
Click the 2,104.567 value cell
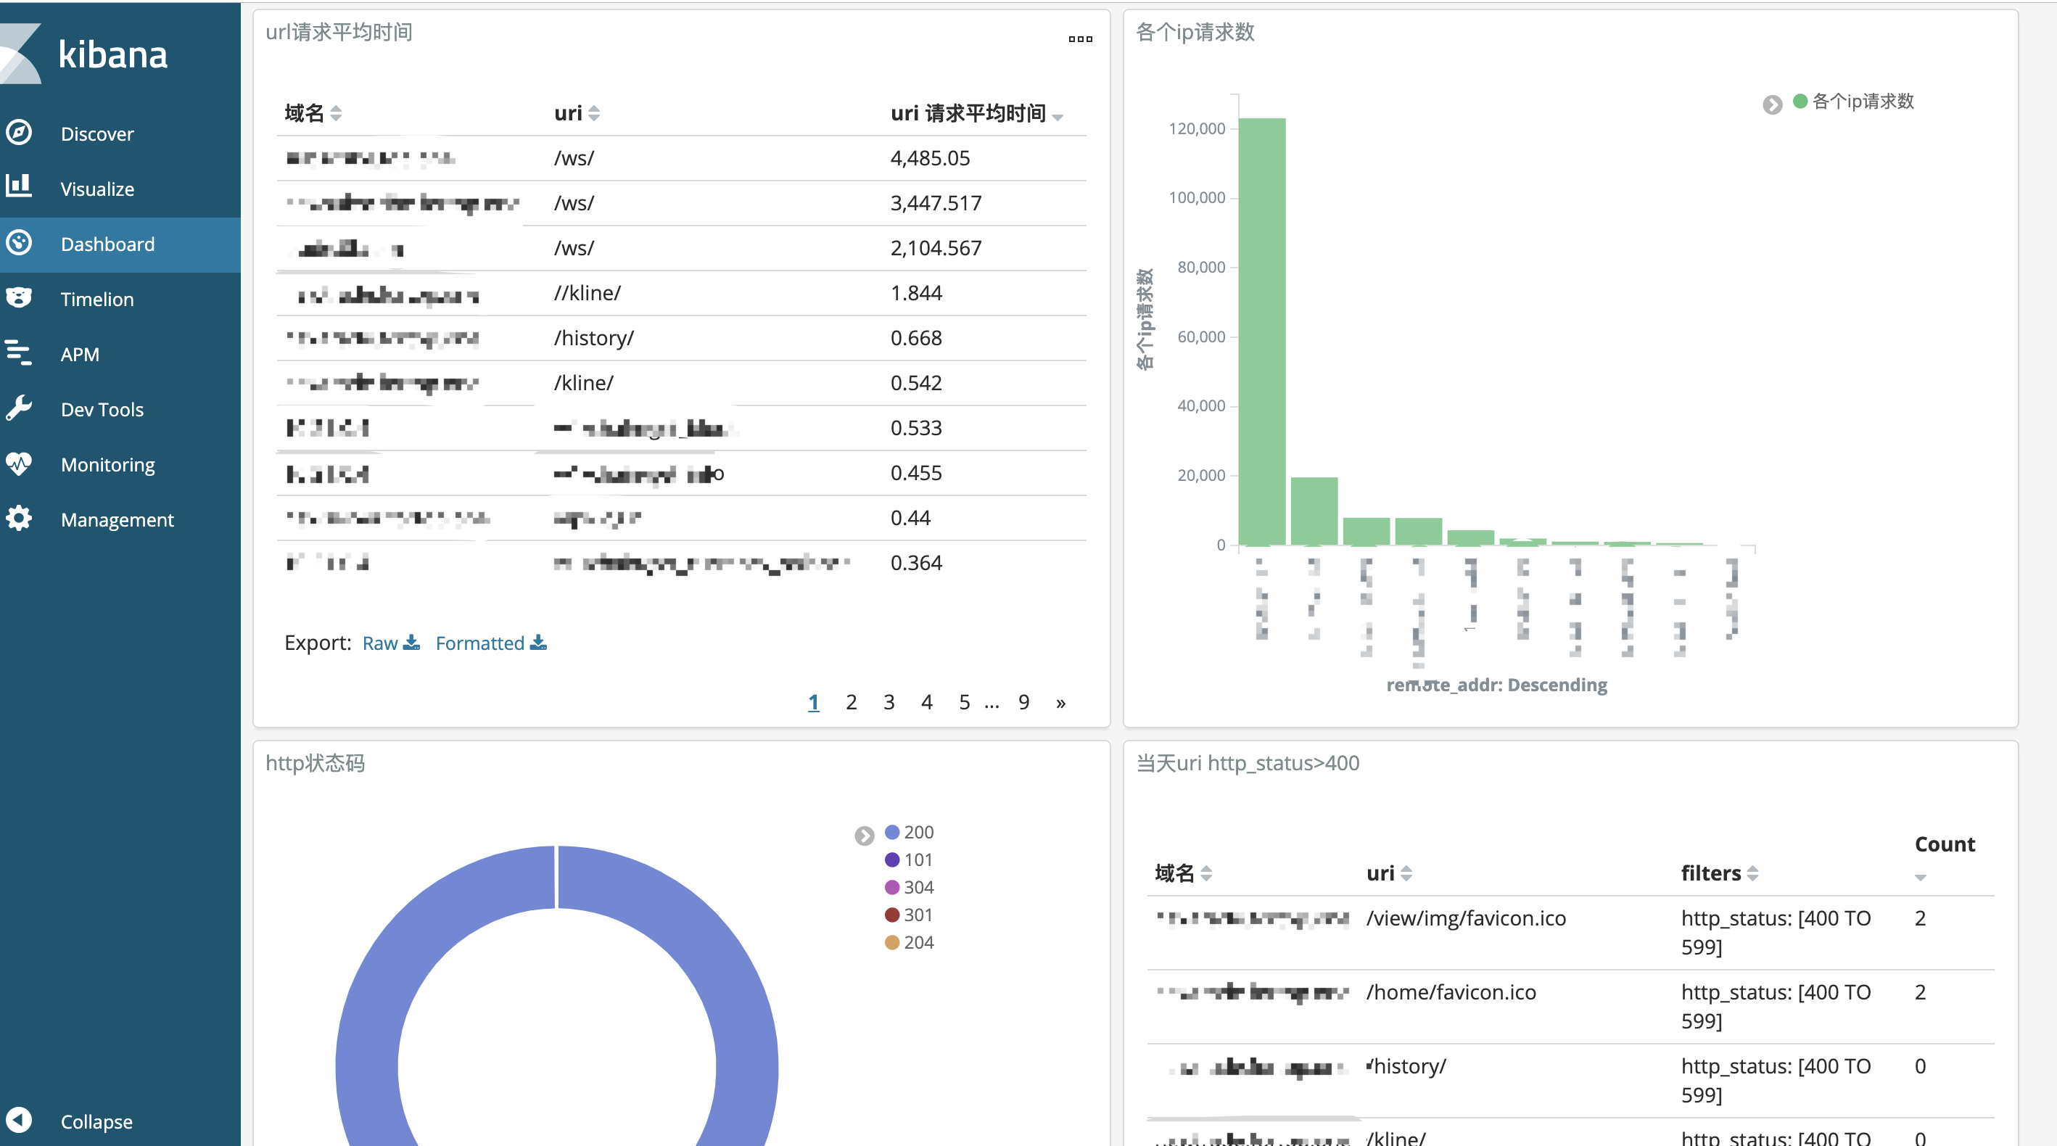point(936,247)
